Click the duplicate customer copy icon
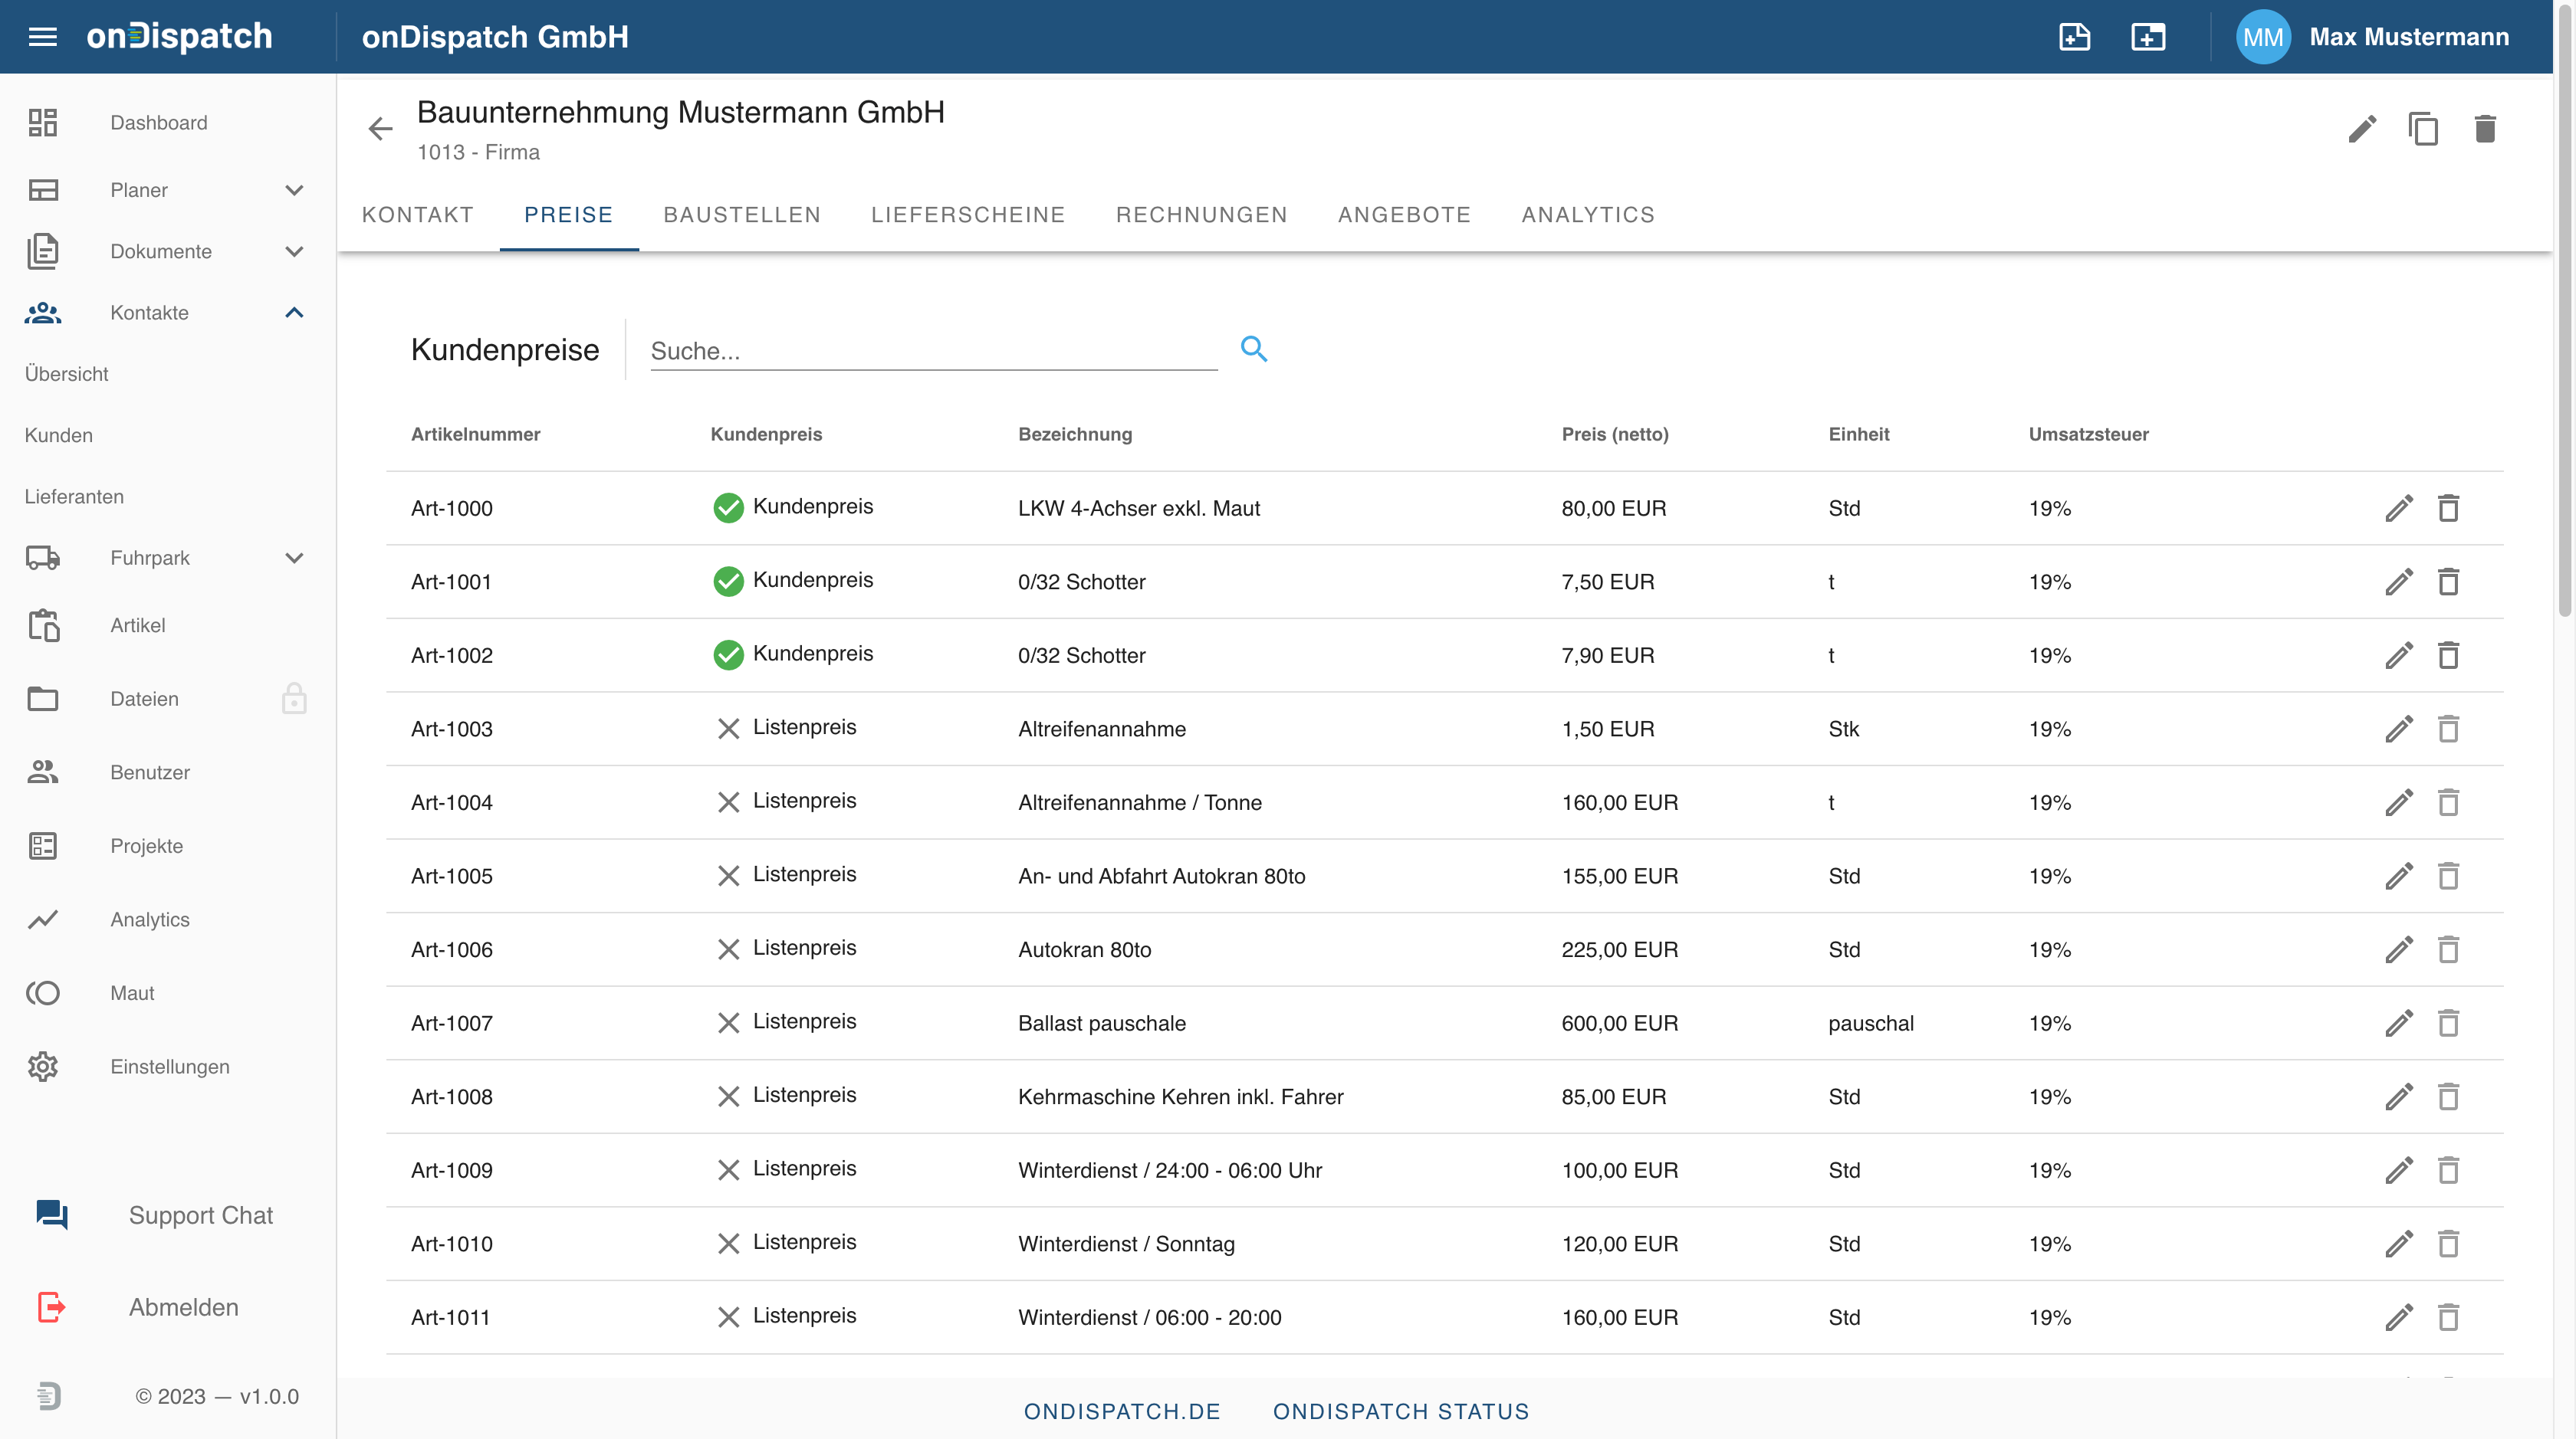 click(x=2423, y=129)
